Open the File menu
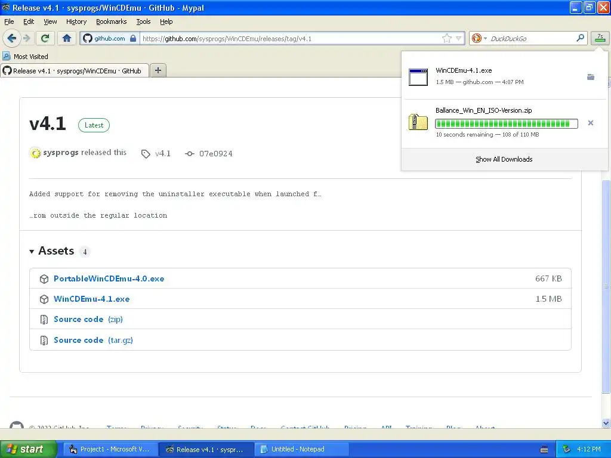This screenshot has height=458, width=611. 9,21
